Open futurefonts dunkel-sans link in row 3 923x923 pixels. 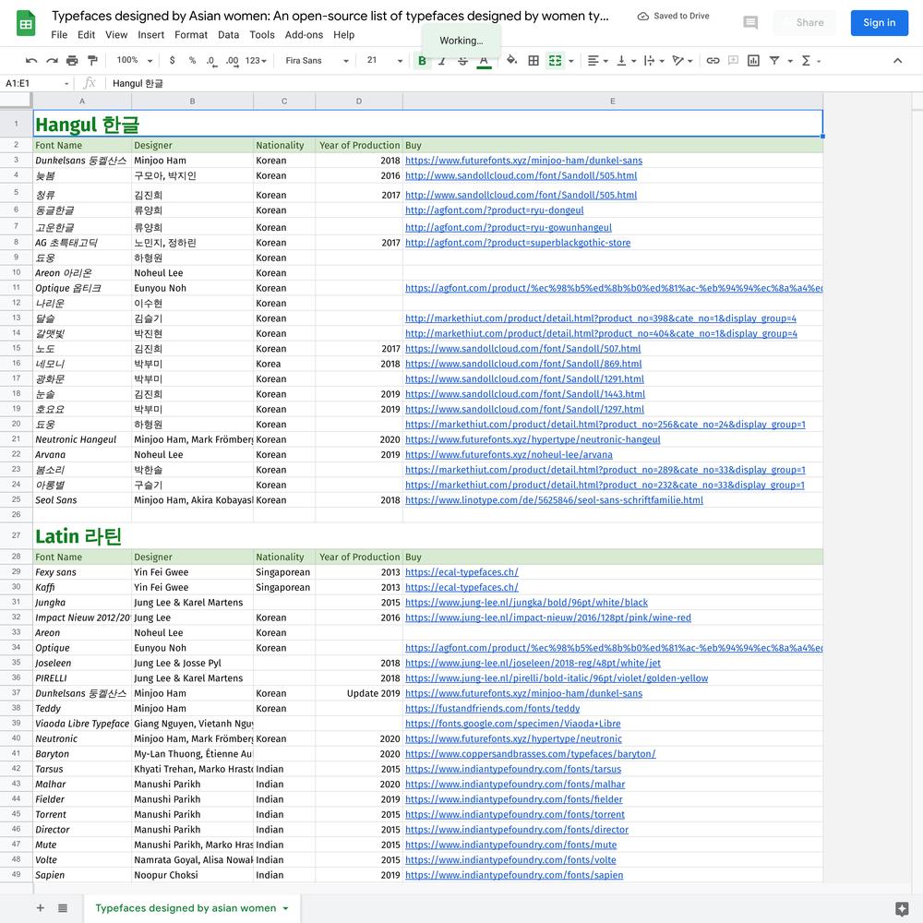pyautogui.click(x=523, y=160)
